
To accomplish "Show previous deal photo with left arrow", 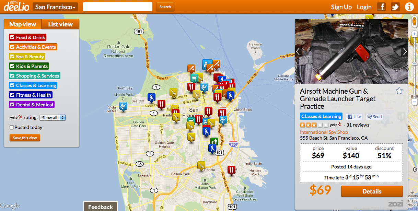I will click(298, 51).
